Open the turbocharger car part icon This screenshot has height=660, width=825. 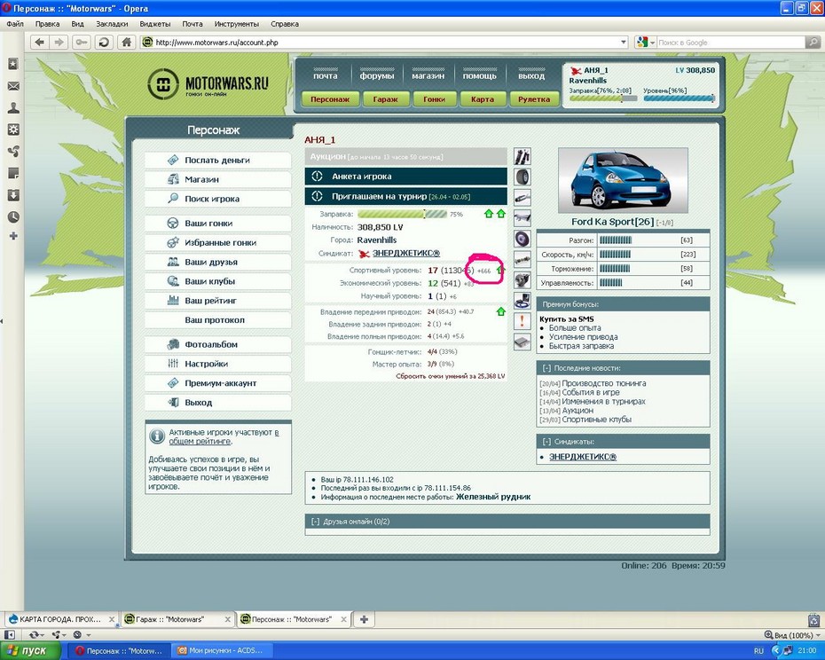point(522,280)
